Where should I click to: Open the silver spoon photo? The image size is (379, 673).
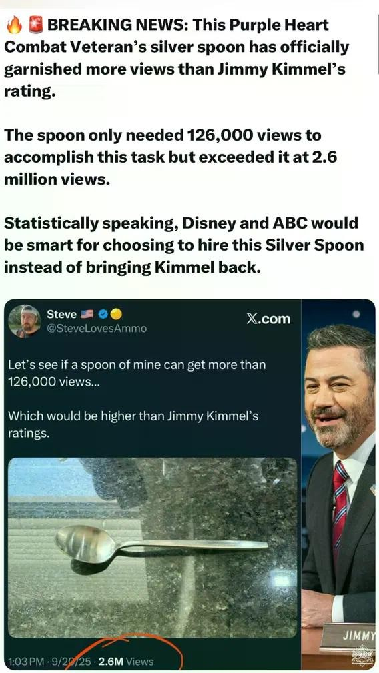tap(152, 547)
